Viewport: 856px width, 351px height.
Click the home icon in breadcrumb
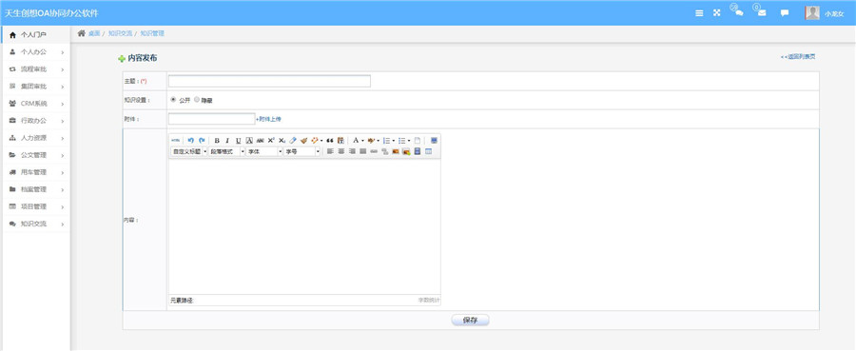coord(82,33)
